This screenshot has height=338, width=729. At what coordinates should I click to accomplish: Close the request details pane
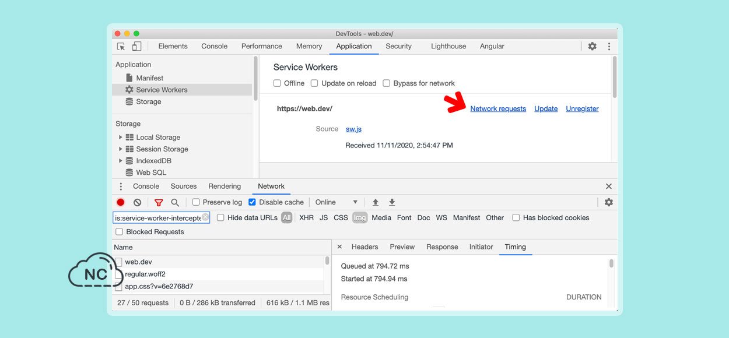click(x=339, y=247)
